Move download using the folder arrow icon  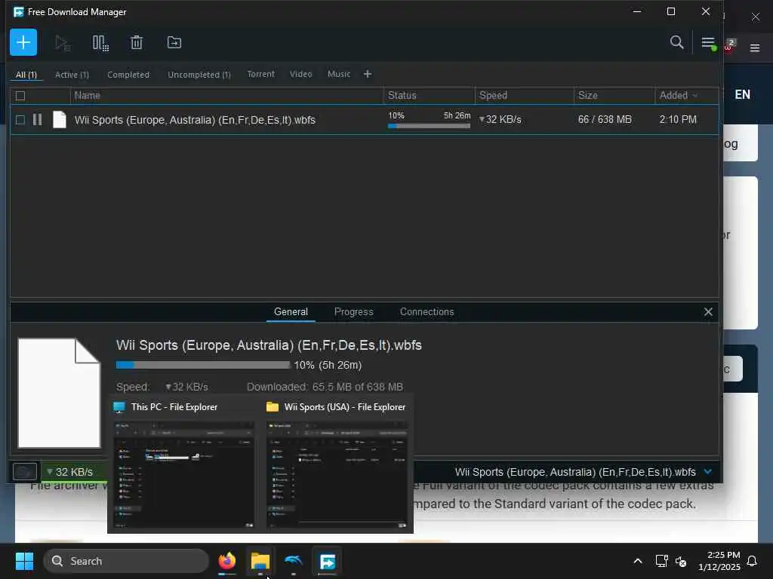(174, 43)
